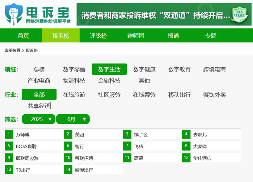Click the 电诉宝 shield fist logo
253x182 pixels.
pyautogui.click(x=14, y=14)
